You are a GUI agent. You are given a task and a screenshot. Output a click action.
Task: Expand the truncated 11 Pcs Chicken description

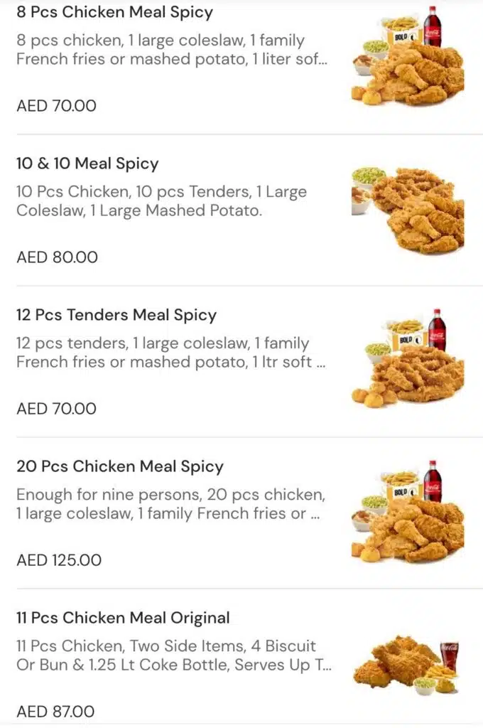[174, 655]
